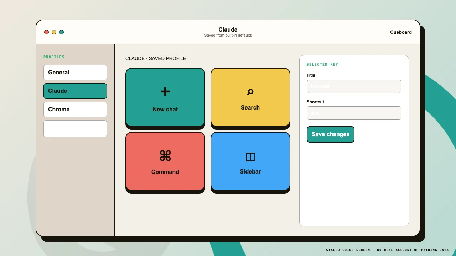456x256 pixels.
Task: Click the "Claude" window title text
Action: (228, 30)
